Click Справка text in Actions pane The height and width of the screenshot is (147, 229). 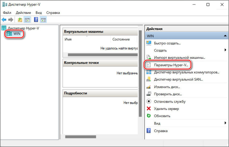tap(161, 131)
